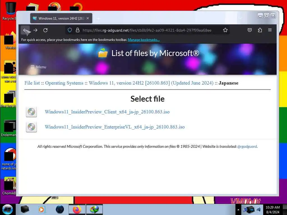
Task: Open a new tab with the plus button
Action: (x=98, y=18)
